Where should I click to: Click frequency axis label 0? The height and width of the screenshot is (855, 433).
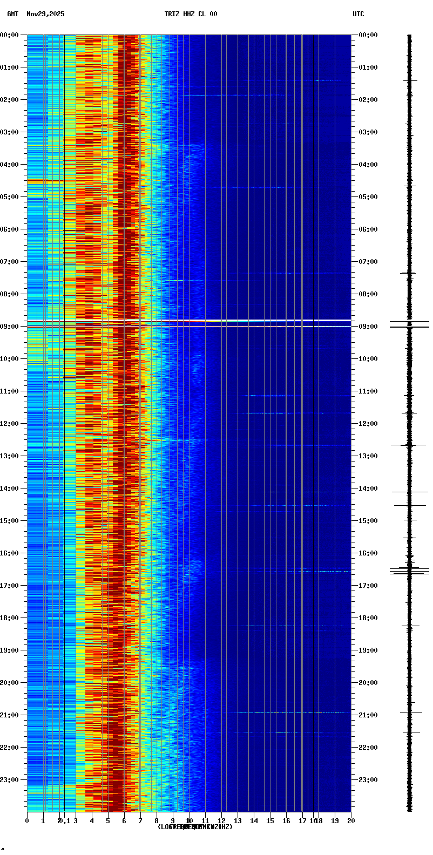point(27,821)
